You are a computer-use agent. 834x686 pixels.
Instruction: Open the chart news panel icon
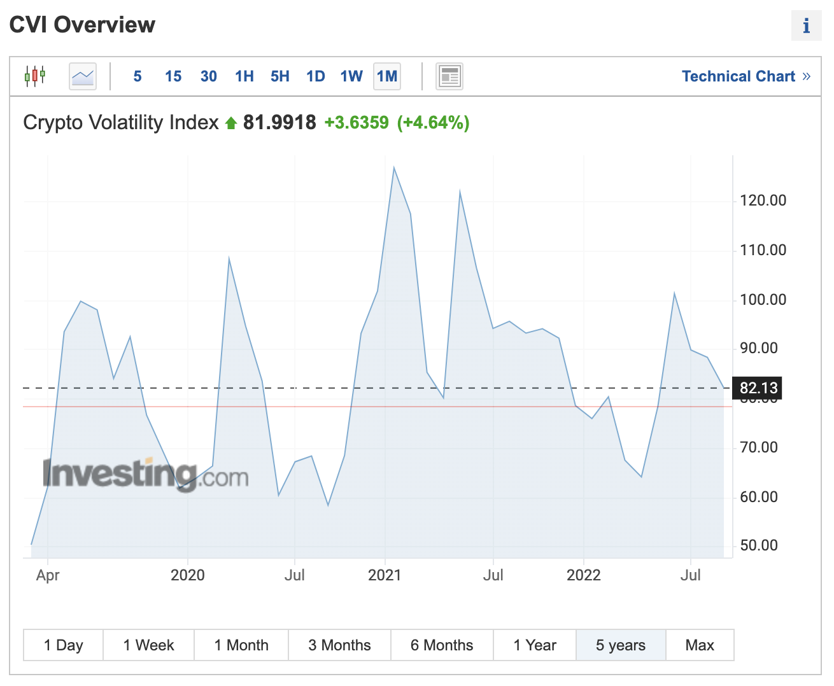pyautogui.click(x=449, y=76)
